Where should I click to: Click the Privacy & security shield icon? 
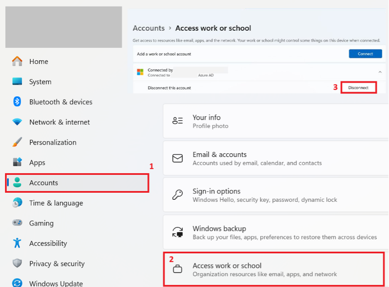(x=17, y=263)
